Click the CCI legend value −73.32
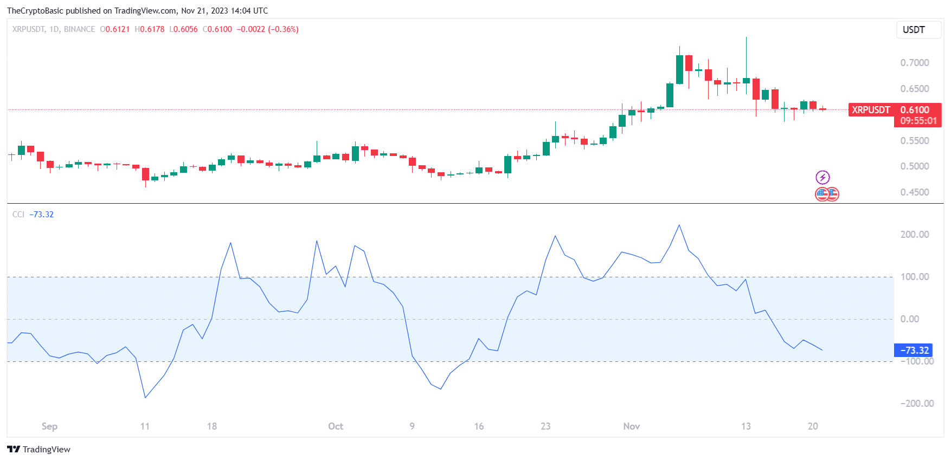The width and height of the screenshot is (951, 461). 42,215
